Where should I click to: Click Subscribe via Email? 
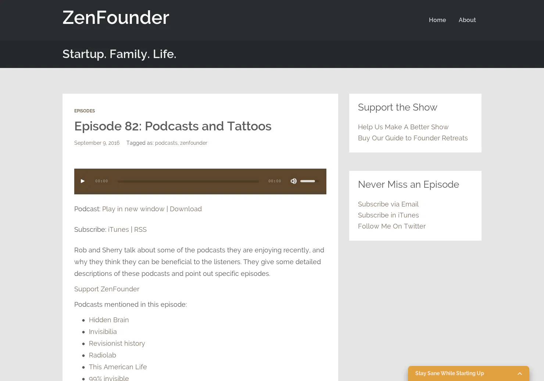click(x=388, y=204)
